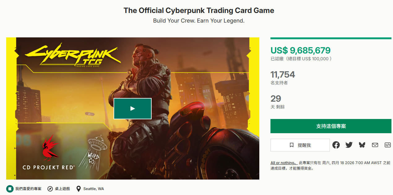Viewport: 393px width, 195px height.
Task: Click the green Kickstarter badge icon
Action: click(x=10, y=189)
